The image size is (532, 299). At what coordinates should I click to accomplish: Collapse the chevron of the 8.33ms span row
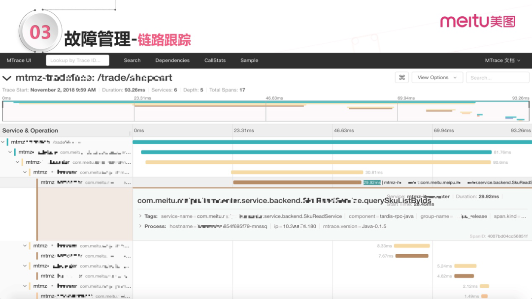click(x=25, y=246)
